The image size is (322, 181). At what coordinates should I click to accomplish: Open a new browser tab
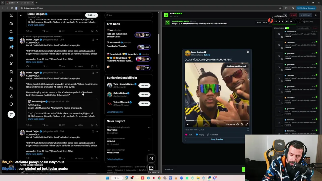point(37,3)
